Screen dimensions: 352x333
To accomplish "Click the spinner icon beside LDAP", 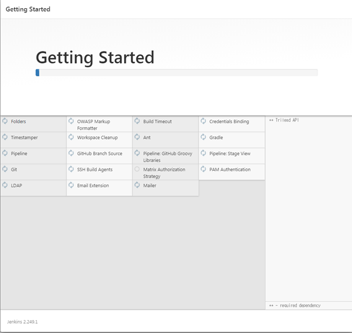I will pos(5,185).
